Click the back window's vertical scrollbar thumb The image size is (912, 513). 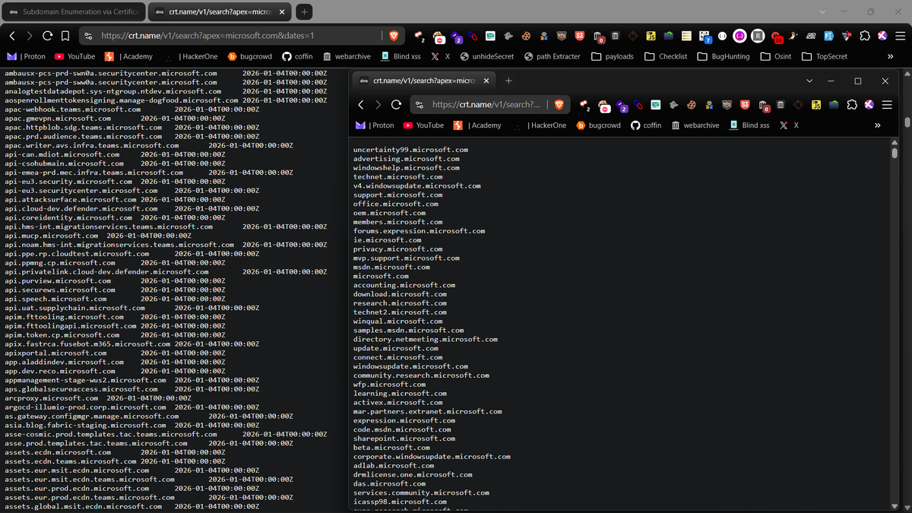tap(907, 122)
